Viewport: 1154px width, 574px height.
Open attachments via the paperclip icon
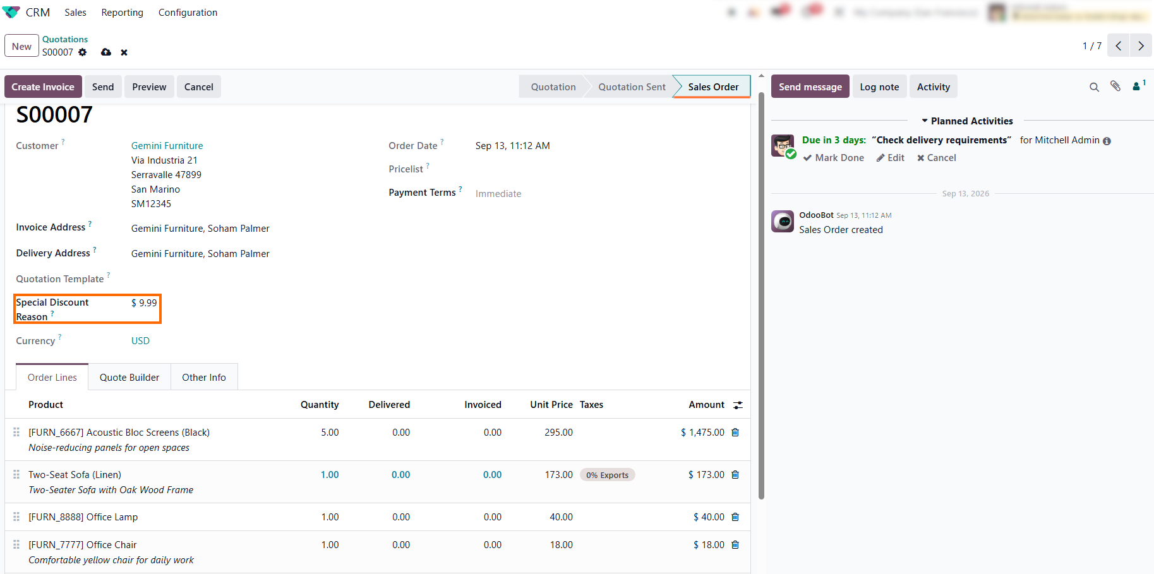click(x=1115, y=87)
